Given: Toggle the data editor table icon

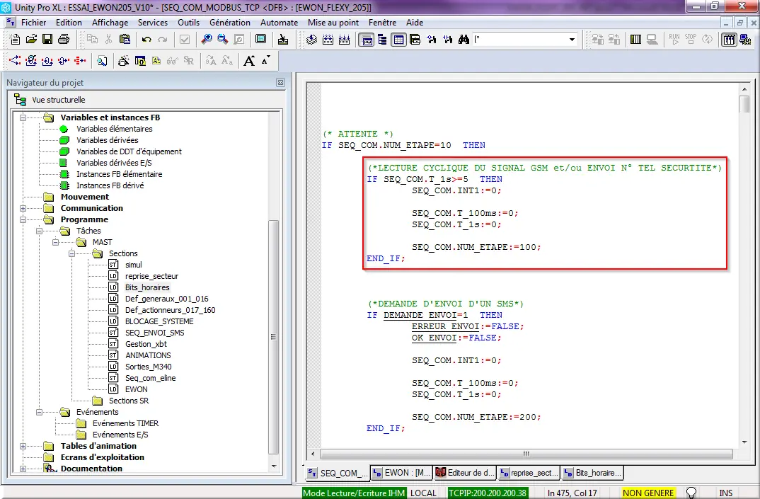Looking at the screenshot, I should click(398, 40).
